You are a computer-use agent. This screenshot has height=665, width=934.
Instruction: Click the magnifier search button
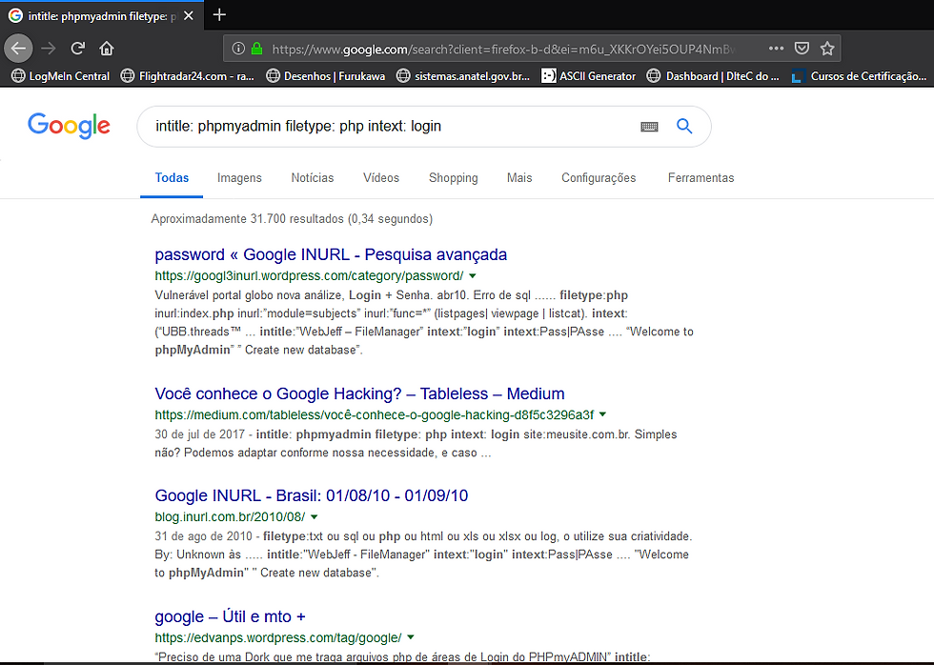pyautogui.click(x=684, y=126)
